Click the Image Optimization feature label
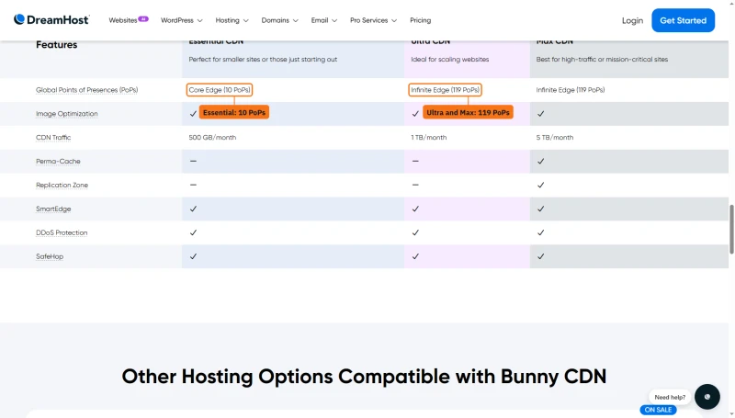 66,113
